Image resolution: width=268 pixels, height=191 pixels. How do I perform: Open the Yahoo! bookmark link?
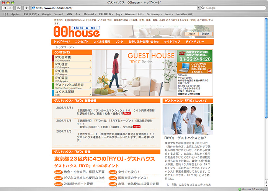(x=59, y=15)
